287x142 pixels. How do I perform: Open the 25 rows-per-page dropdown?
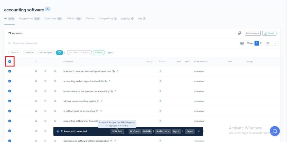[271, 43]
